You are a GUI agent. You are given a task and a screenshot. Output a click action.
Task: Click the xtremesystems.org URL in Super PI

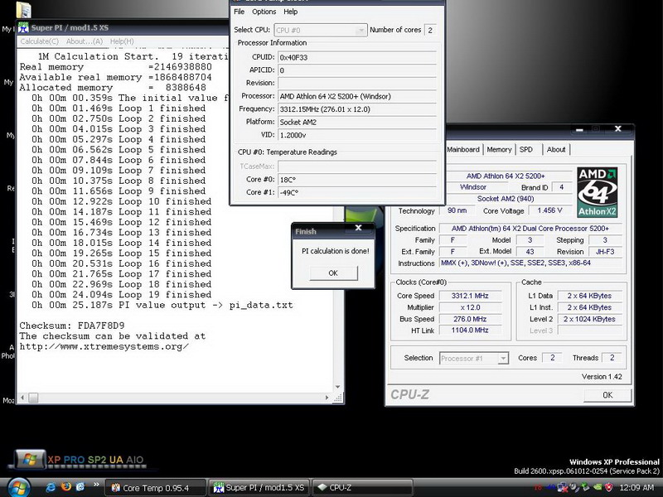coord(104,346)
